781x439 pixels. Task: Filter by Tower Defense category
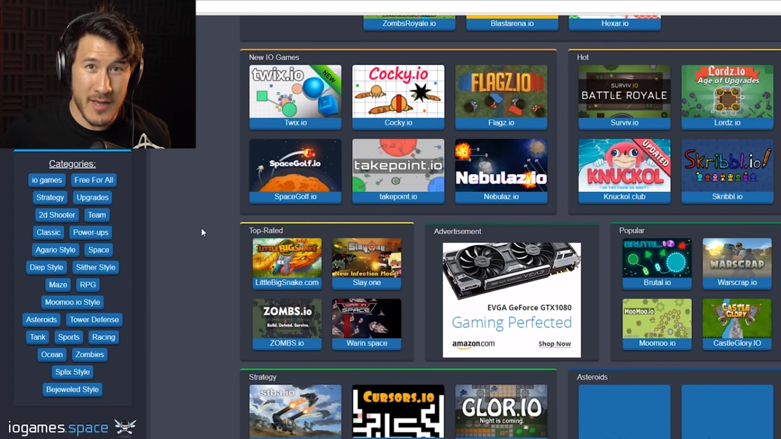(94, 320)
